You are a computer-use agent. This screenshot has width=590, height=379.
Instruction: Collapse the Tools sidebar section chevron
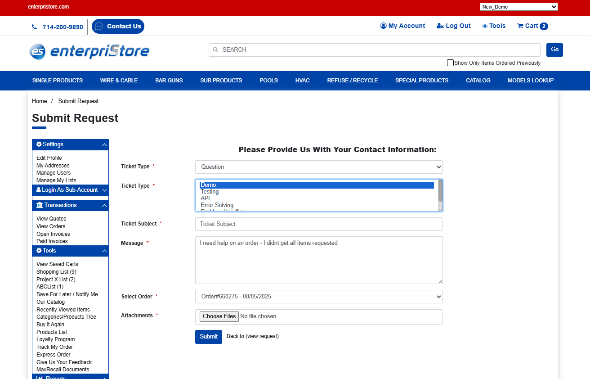pyautogui.click(x=104, y=251)
